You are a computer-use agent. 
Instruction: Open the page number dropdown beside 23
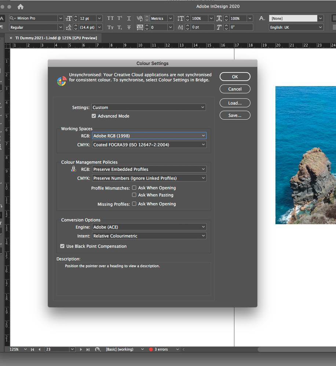click(72, 350)
